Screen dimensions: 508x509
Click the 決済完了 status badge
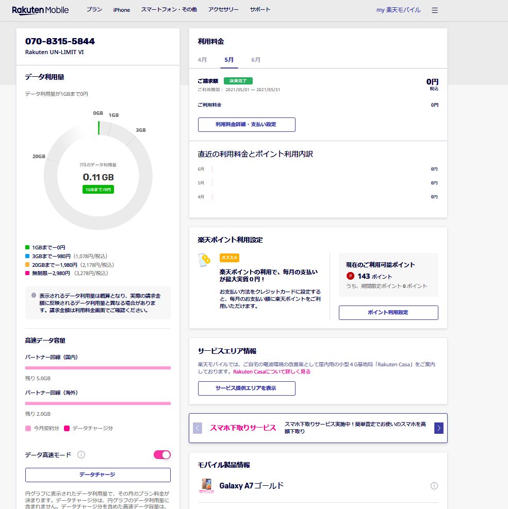click(x=238, y=81)
